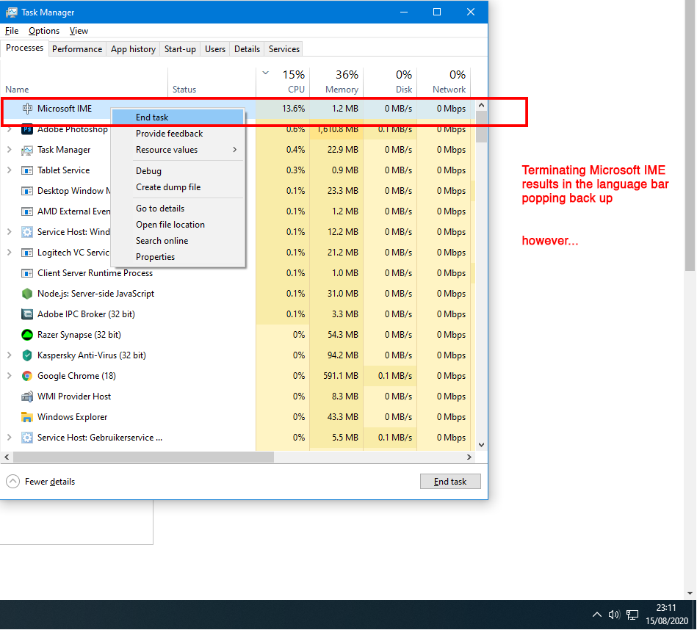Choose Search online from the menu
This screenshot has height=630, width=697.
[x=178, y=241]
